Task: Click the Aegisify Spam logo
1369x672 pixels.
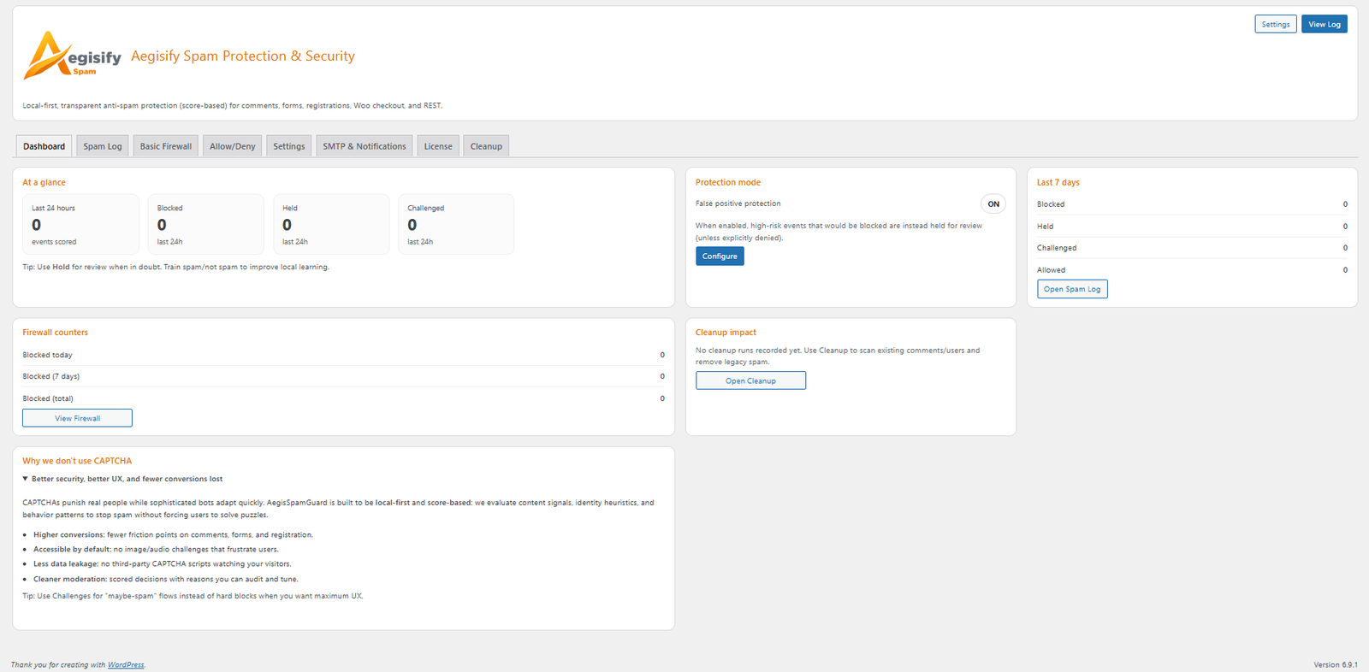Action: tap(72, 56)
